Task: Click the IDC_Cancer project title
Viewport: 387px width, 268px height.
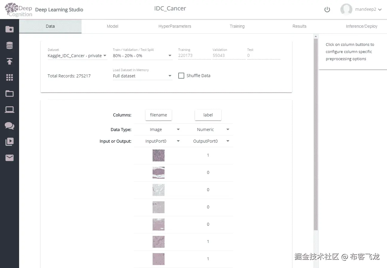Action: point(170,8)
